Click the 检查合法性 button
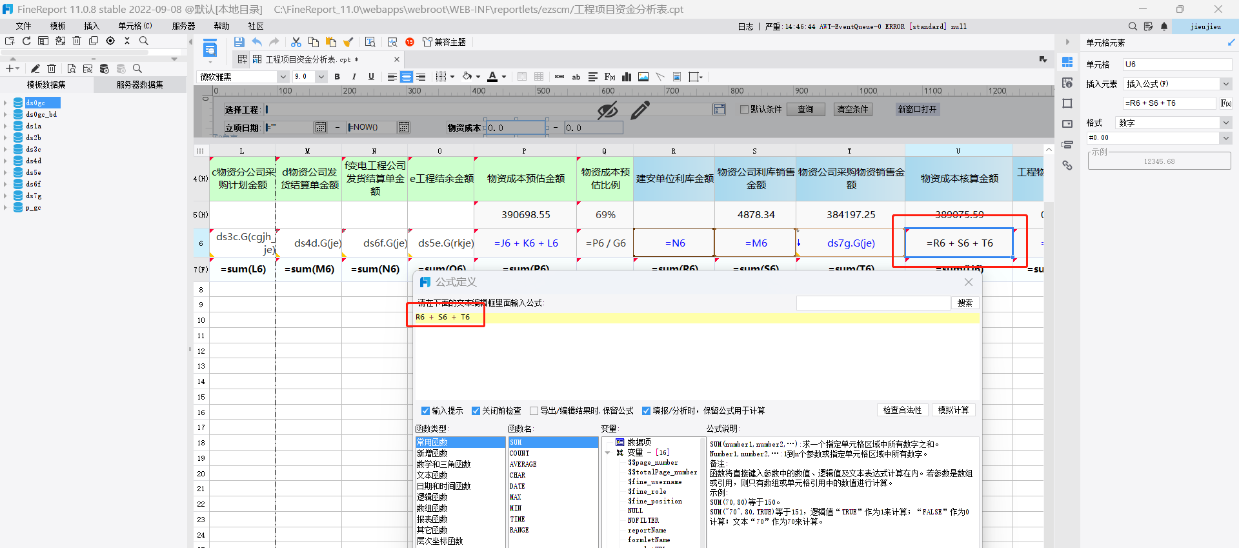Viewport: 1239px width, 548px height. (903, 410)
